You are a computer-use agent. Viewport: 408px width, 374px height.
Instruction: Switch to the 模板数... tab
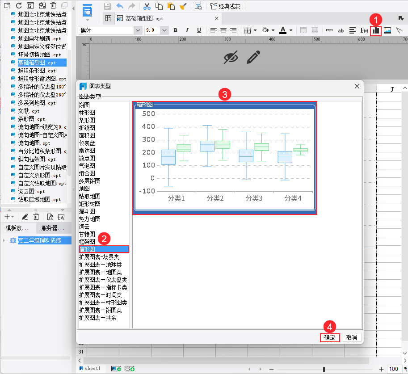pyautogui.click(x=18, y=228)
